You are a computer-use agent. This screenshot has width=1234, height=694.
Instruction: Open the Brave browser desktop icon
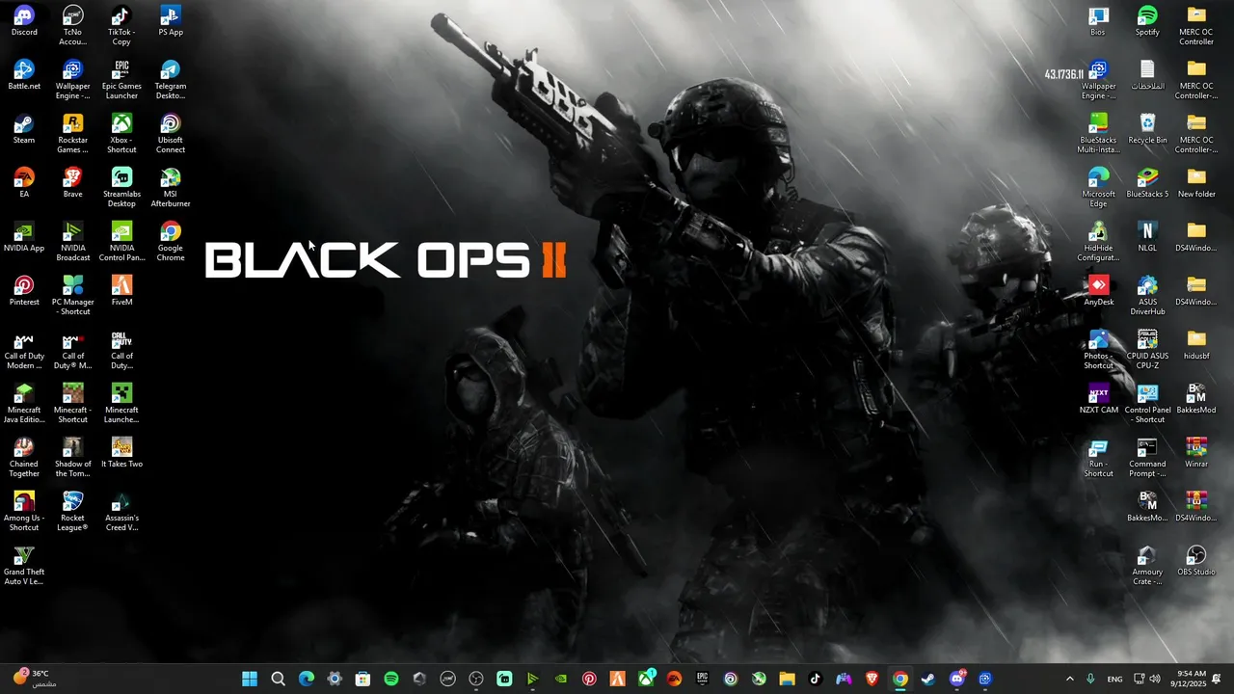pyautogui.click(x=73, y=183)
